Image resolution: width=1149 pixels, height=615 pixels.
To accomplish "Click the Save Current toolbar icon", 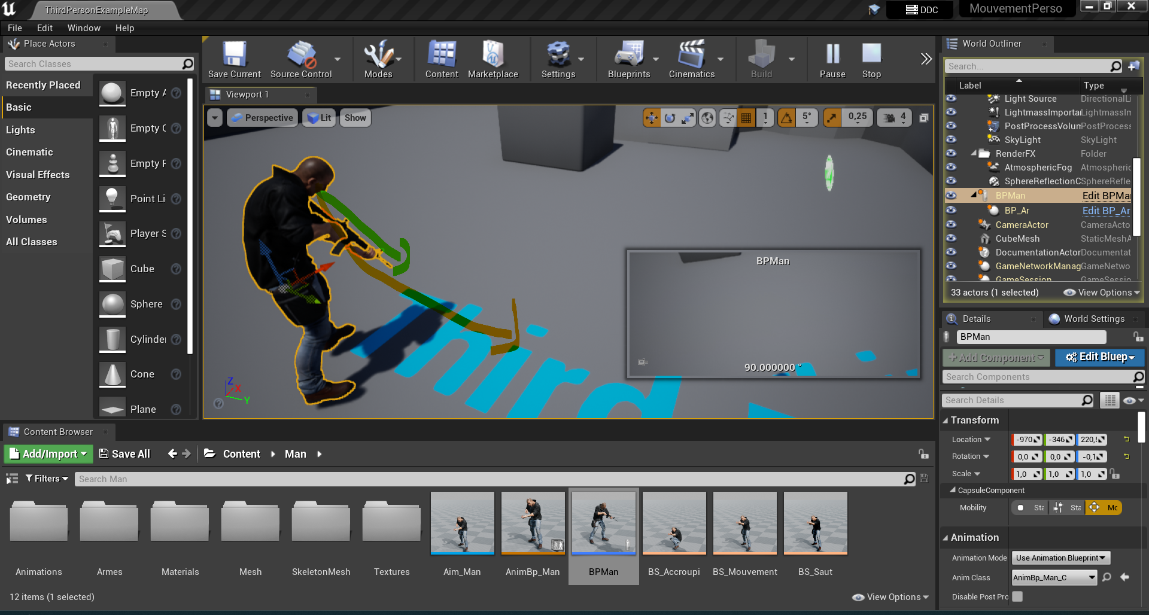I will [234, 59].
